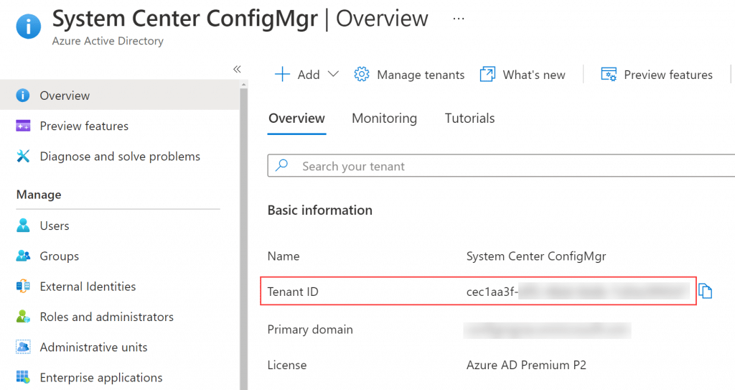735x390 pixels.
Task: Click the Tenant ID value cec1aa3f-
Action: 492,292
